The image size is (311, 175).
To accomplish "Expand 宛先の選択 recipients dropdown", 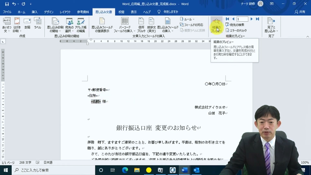I will pos(69,25).
